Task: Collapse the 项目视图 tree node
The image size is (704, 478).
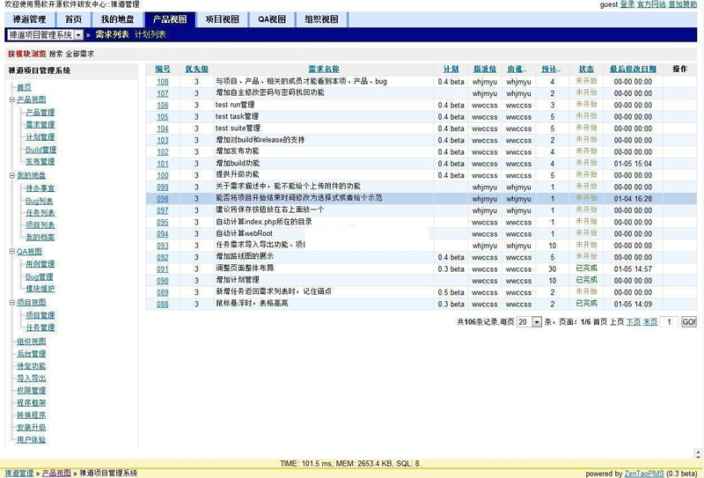Action: (x=12, y=302)
